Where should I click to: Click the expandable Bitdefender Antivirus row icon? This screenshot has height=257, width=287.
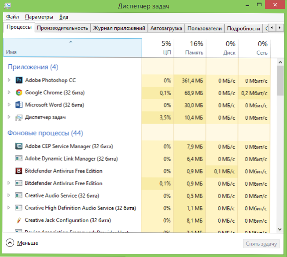click(18, 183)
